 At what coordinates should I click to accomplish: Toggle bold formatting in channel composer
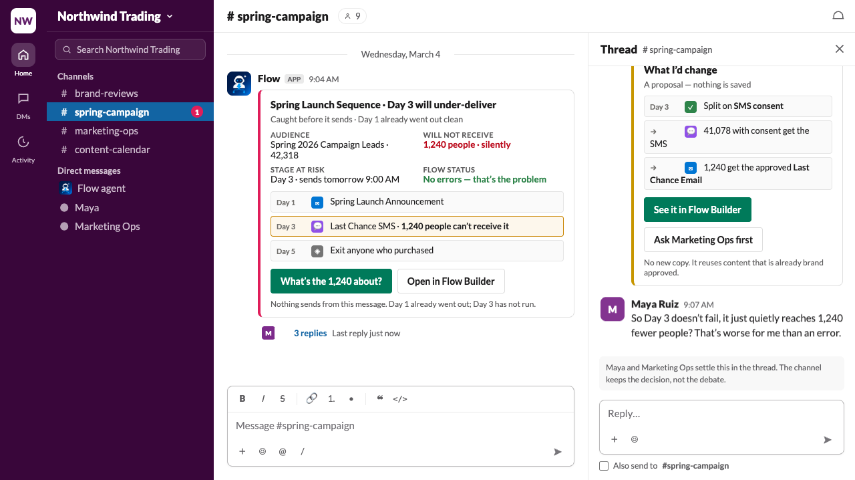(x=242, y=398)
